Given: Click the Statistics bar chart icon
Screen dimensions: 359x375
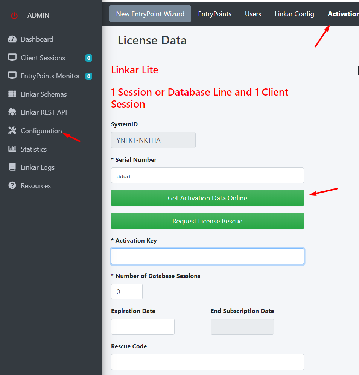Looking at the screenshot, I should coord(12,149).
